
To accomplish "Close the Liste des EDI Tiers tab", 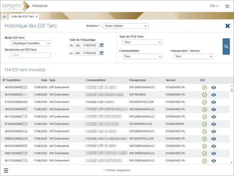I will click(x=37, y=16).
